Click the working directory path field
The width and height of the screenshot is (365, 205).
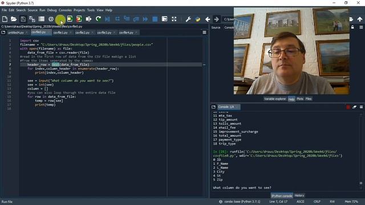228,19
